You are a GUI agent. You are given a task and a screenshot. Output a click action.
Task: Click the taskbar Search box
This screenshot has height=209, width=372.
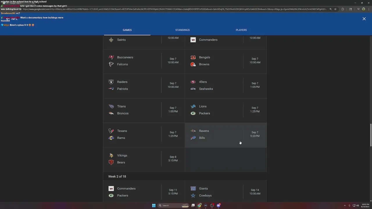click(x=174, y=206)
